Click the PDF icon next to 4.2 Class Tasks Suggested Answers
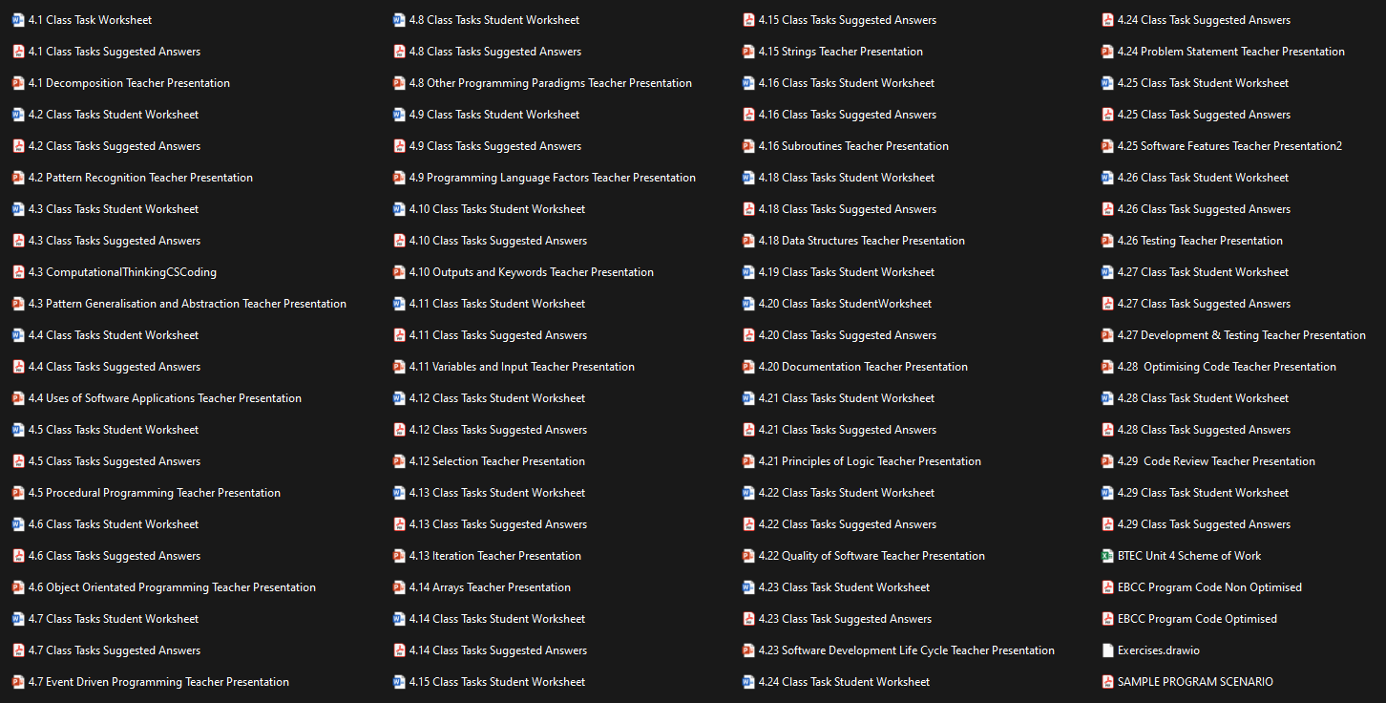 tap(17, 145)
